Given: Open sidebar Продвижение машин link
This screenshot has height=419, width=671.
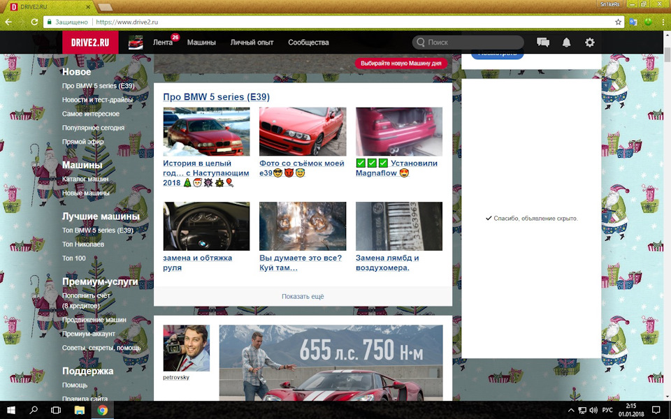Looking at the screenshot, I should tap(94, 320).
